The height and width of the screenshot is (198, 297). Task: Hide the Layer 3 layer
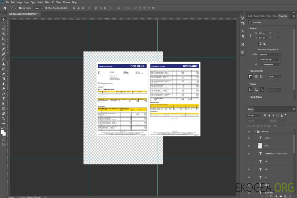click(249, 146)
